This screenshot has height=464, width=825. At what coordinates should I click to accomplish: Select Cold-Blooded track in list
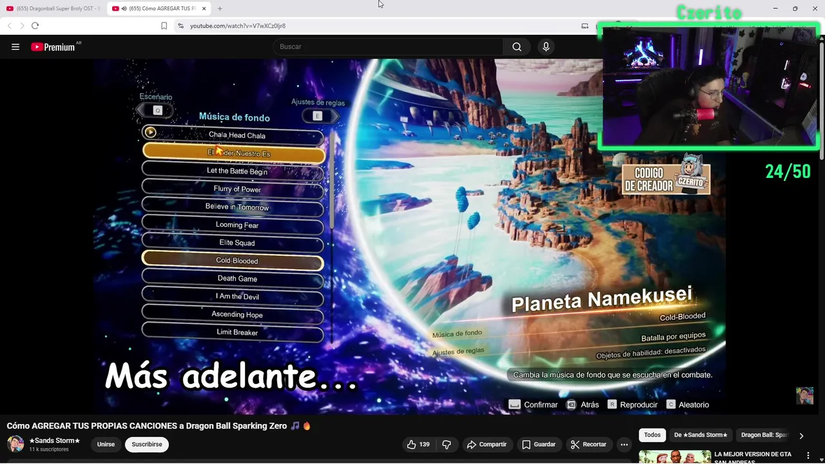pos(233,260)
